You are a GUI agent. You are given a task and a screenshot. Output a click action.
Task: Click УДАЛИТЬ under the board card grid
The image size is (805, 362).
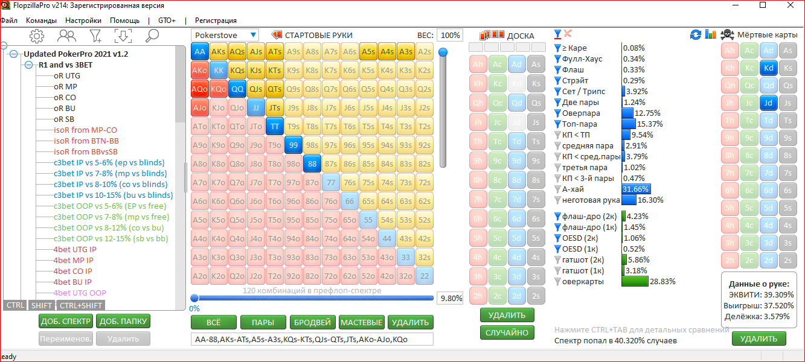507,315
